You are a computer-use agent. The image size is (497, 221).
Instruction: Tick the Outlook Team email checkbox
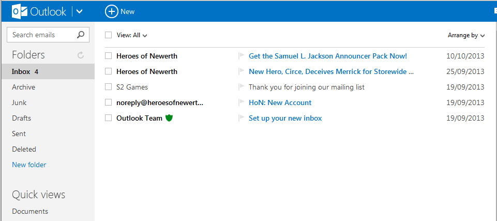(109, 118)
